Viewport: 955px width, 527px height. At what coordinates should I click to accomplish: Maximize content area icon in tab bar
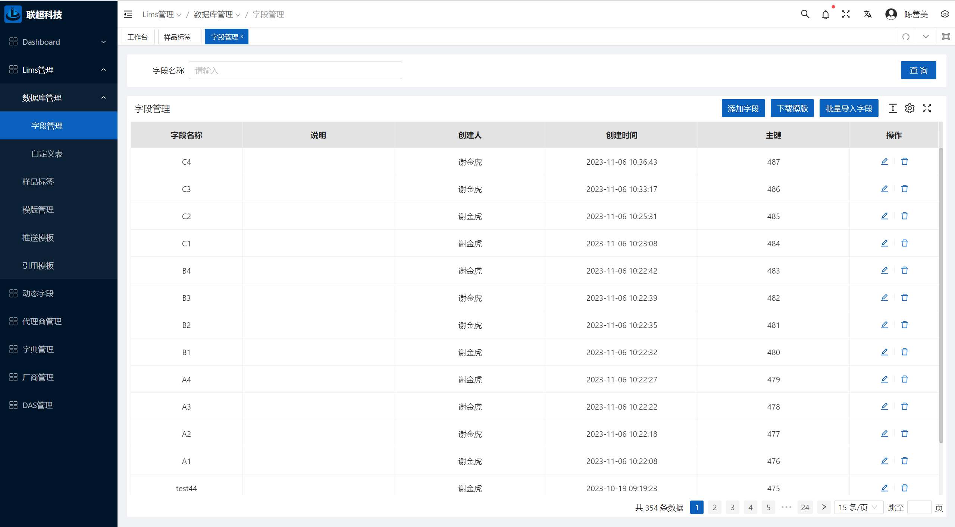(946, 37)
